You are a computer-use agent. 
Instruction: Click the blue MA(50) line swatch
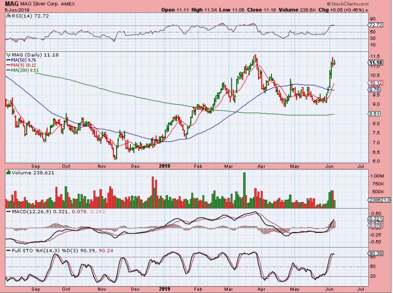click(x=8, y=60)
